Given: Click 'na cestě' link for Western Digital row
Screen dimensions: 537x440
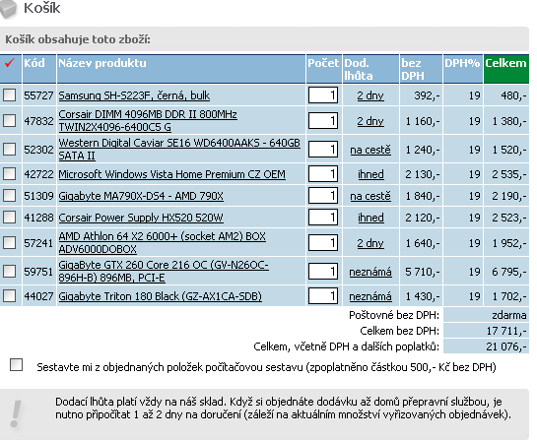Looking at the screenshot, I should (370, 150).
